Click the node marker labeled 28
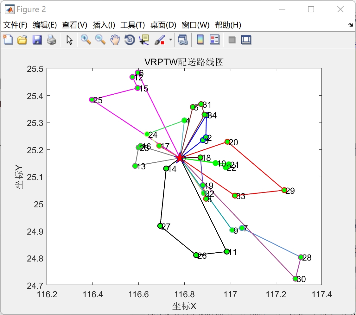 (x=301, y=257)
